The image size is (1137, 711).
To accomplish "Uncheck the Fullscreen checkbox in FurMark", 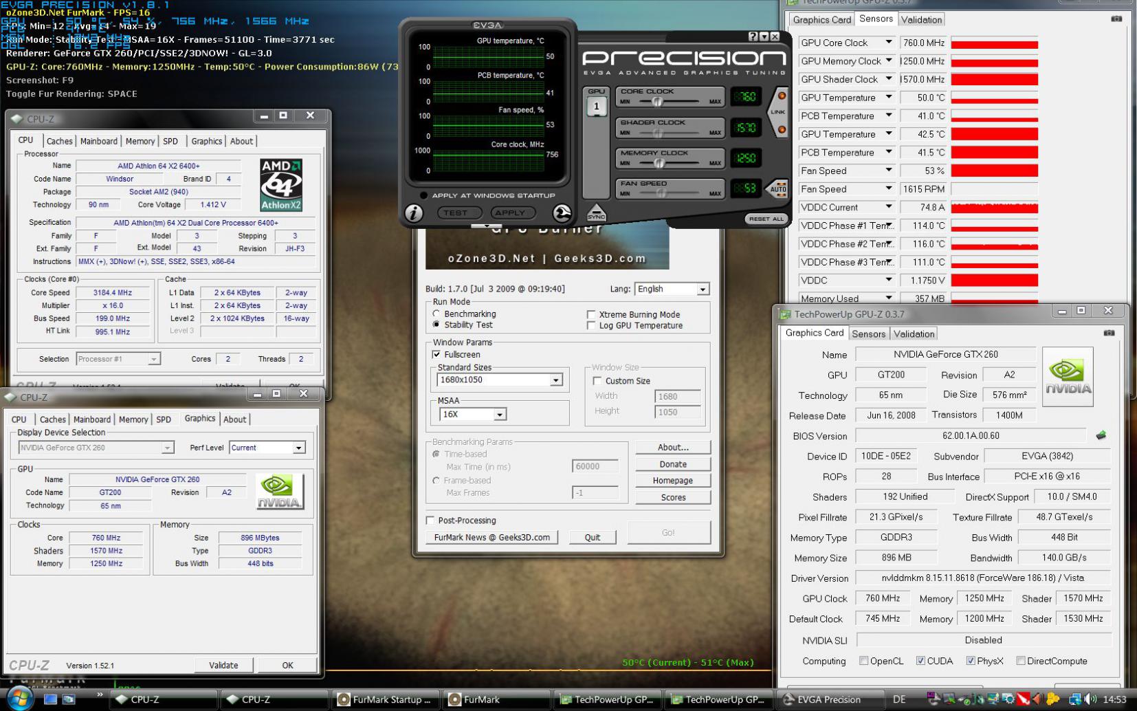I will (x=436, y=354).
